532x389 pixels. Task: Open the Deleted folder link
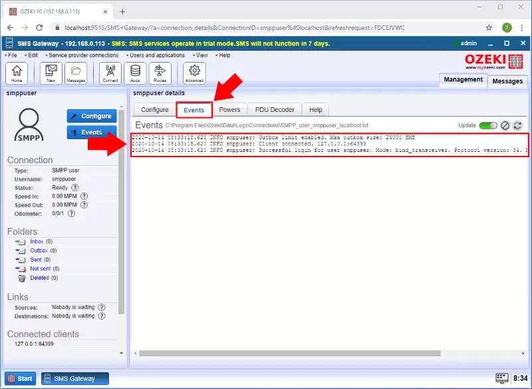[x=39, y=278]
